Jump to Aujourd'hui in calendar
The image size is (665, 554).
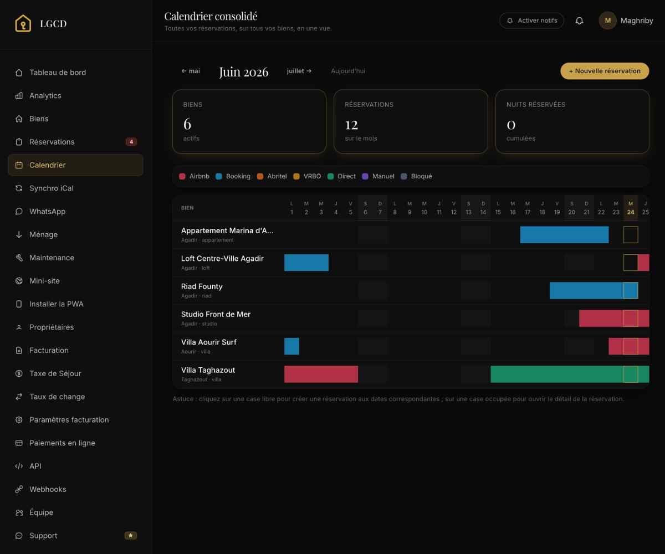point(348,71)
